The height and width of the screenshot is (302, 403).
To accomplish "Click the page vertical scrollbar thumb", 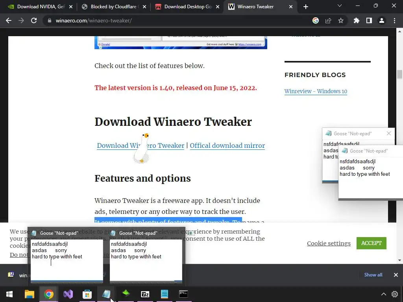I will point(399,74).
